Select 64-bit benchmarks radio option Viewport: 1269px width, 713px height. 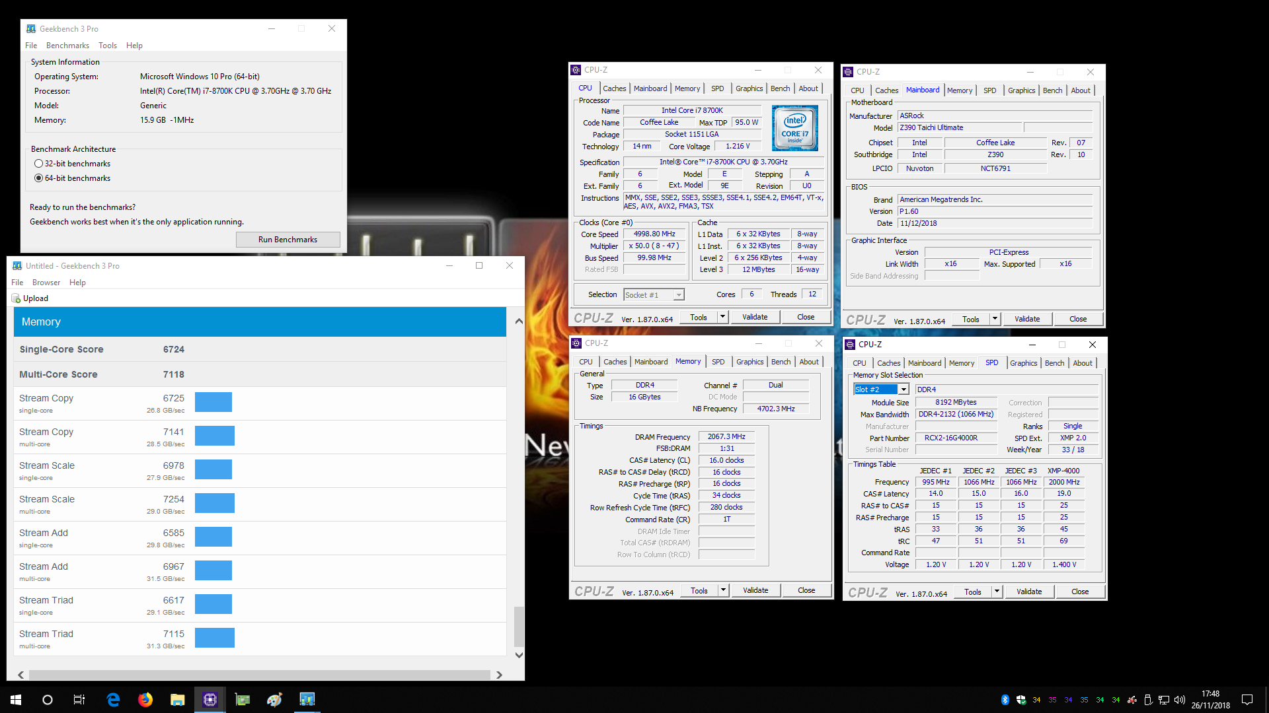coord(39,178)
